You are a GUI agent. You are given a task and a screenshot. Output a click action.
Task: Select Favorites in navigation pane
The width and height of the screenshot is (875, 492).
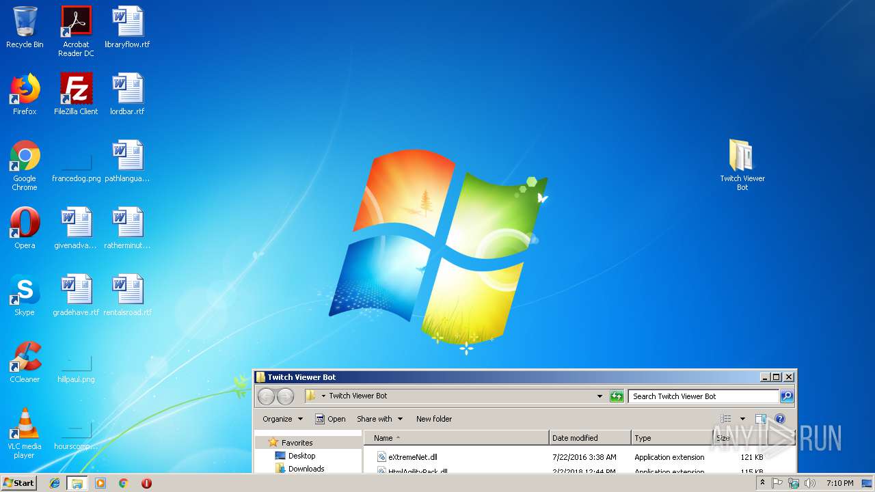click(297, 443)
